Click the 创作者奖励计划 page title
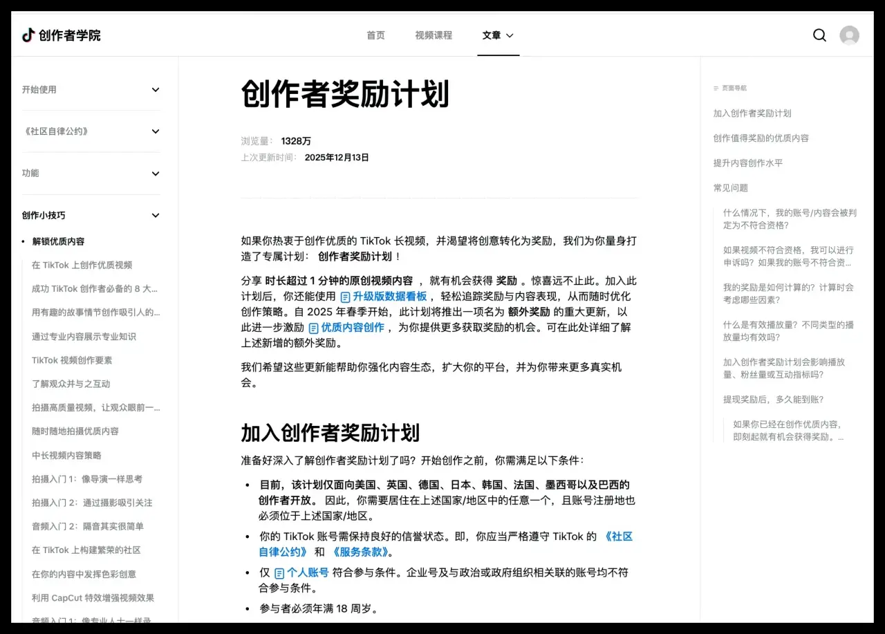885x634 pixels. pyautogui.click(x=345, y=94)
